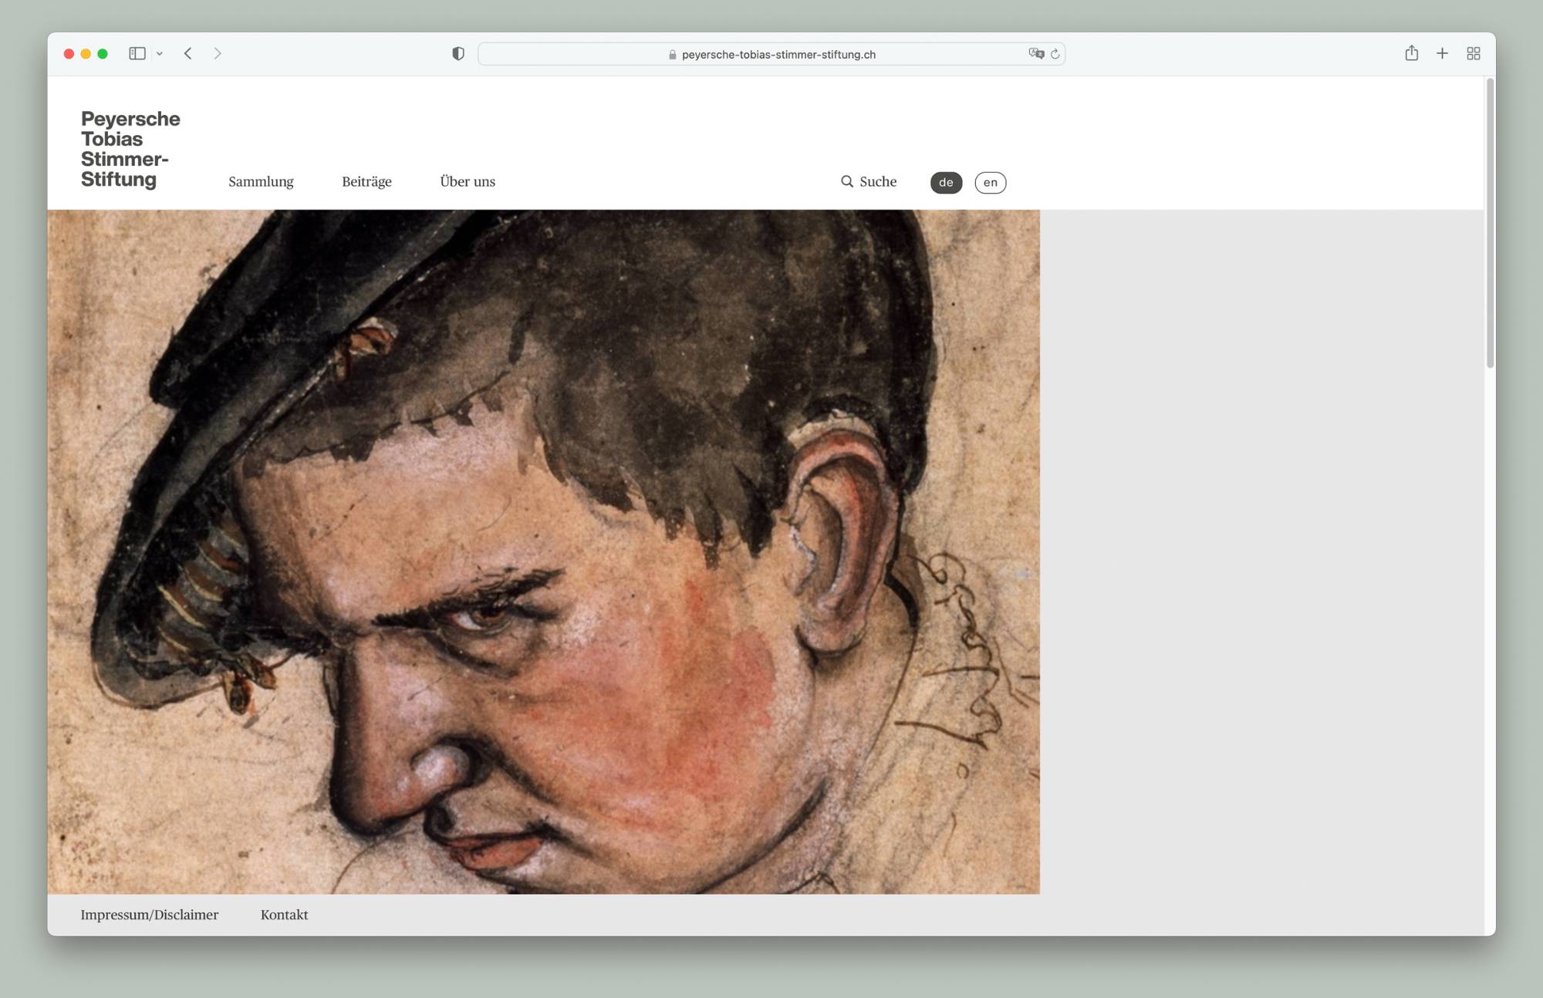Open a new tab with plus icon
The image size is (1543, 998).
click(1442, 53)
